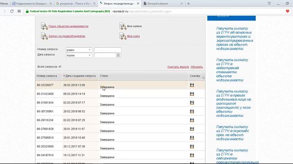Open Поиск объектов недвижимости link

[68, 26]
